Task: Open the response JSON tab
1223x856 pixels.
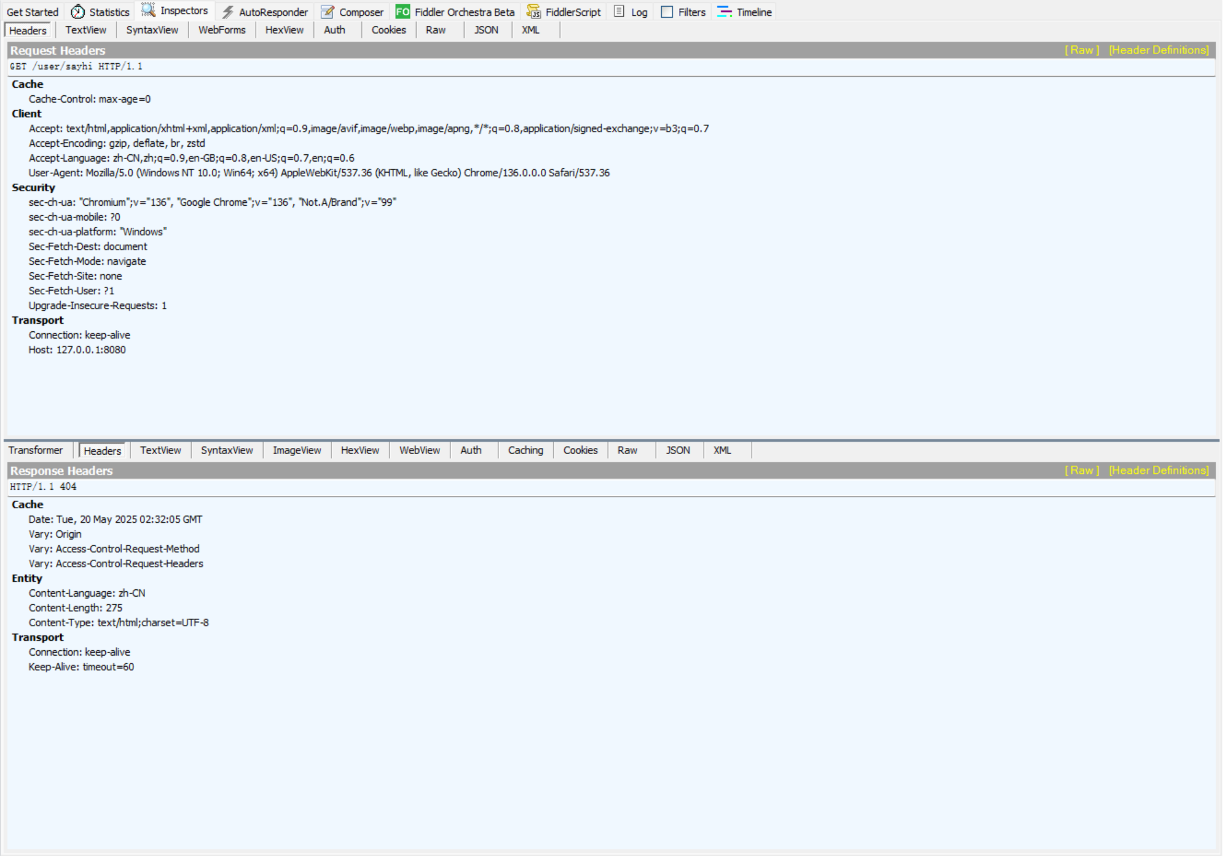Action: pos(678,450)
